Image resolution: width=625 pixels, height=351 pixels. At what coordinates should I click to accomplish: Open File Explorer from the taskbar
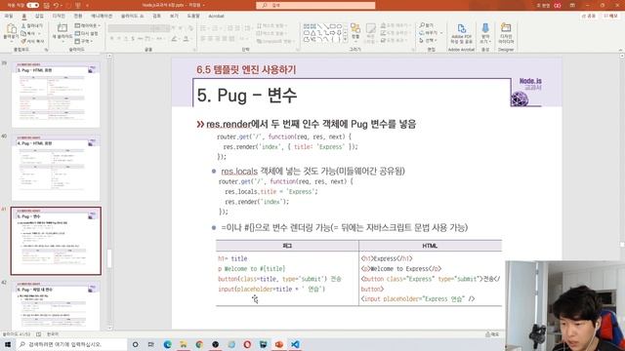[183, 344]
